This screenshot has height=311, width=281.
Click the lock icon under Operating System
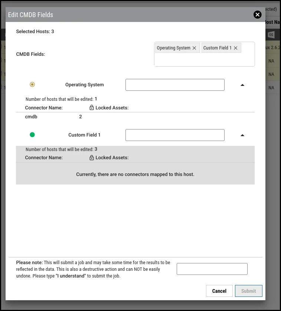point(92,108)
